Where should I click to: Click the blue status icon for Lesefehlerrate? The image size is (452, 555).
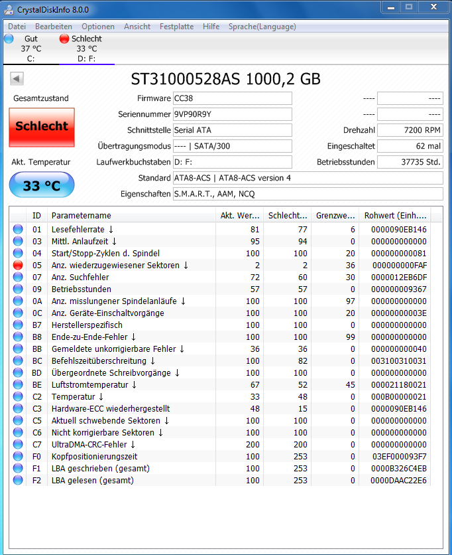tap(18, 229)
